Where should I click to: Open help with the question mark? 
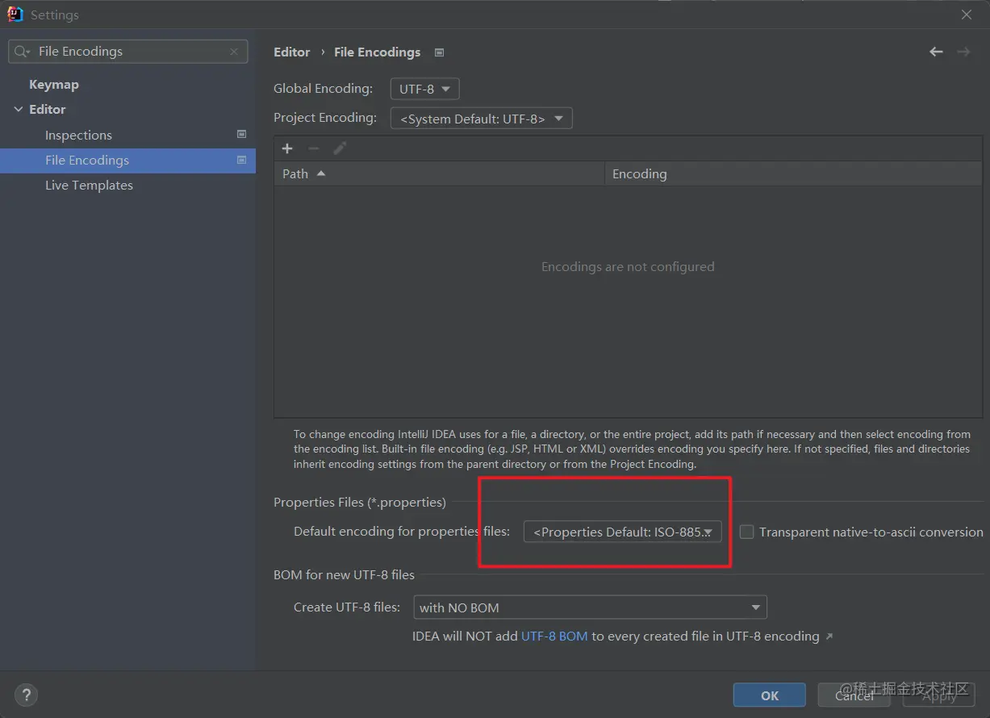(26, 695)
